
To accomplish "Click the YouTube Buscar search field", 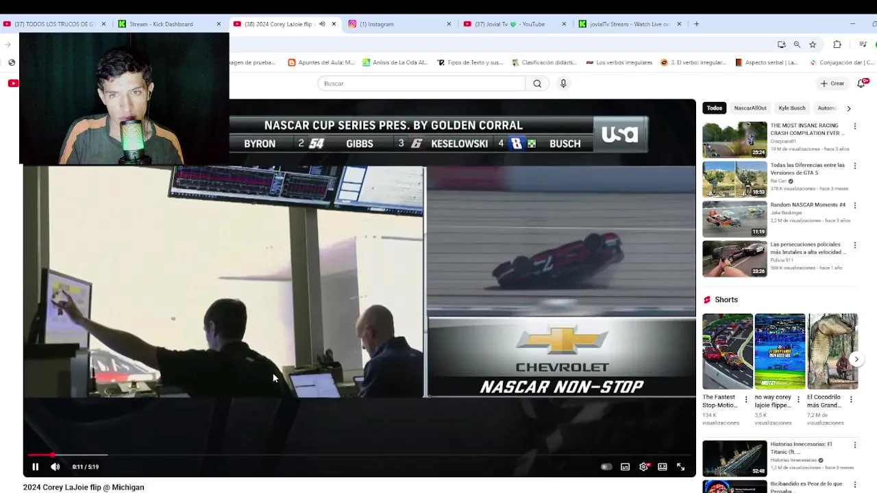I will (x=421, y=84).
